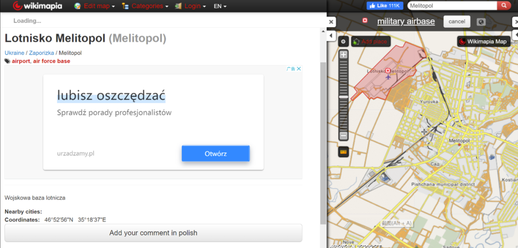
Task: Click the Yurovka label on the map
Action: click(x=429, y=102)
